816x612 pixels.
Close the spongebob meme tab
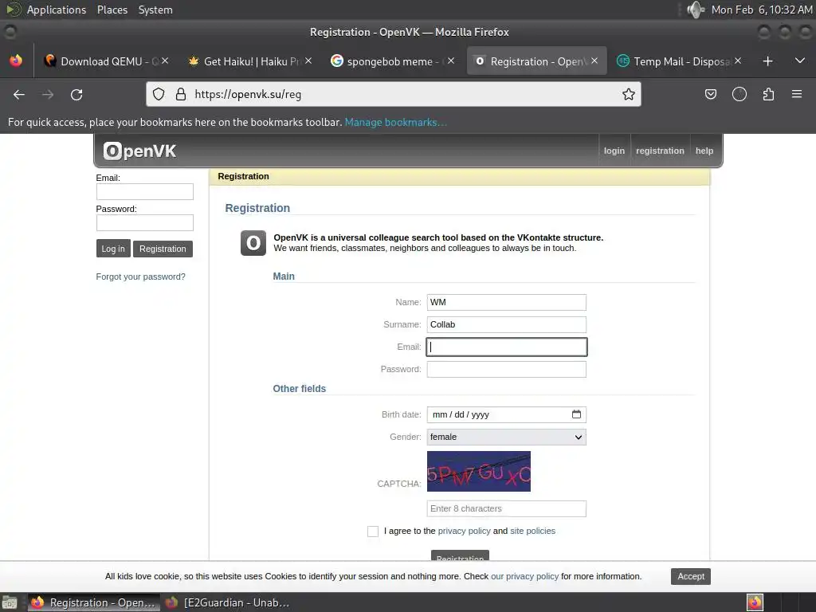click(451, 61)
